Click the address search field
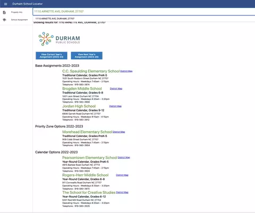255x213 pixels. [x=144, y=12]
